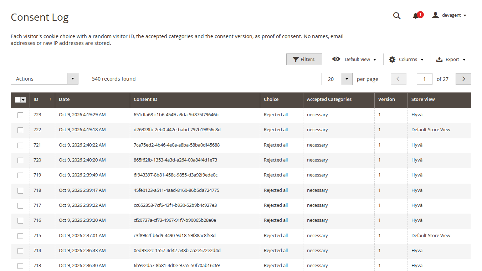
Task: Click the Filters button
Action: pyautogui.click(x=304, y=60)
